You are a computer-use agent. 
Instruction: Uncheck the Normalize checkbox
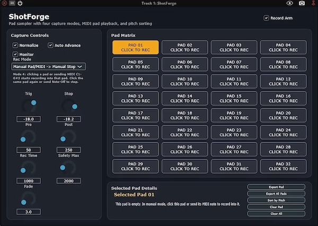(15, 45)
